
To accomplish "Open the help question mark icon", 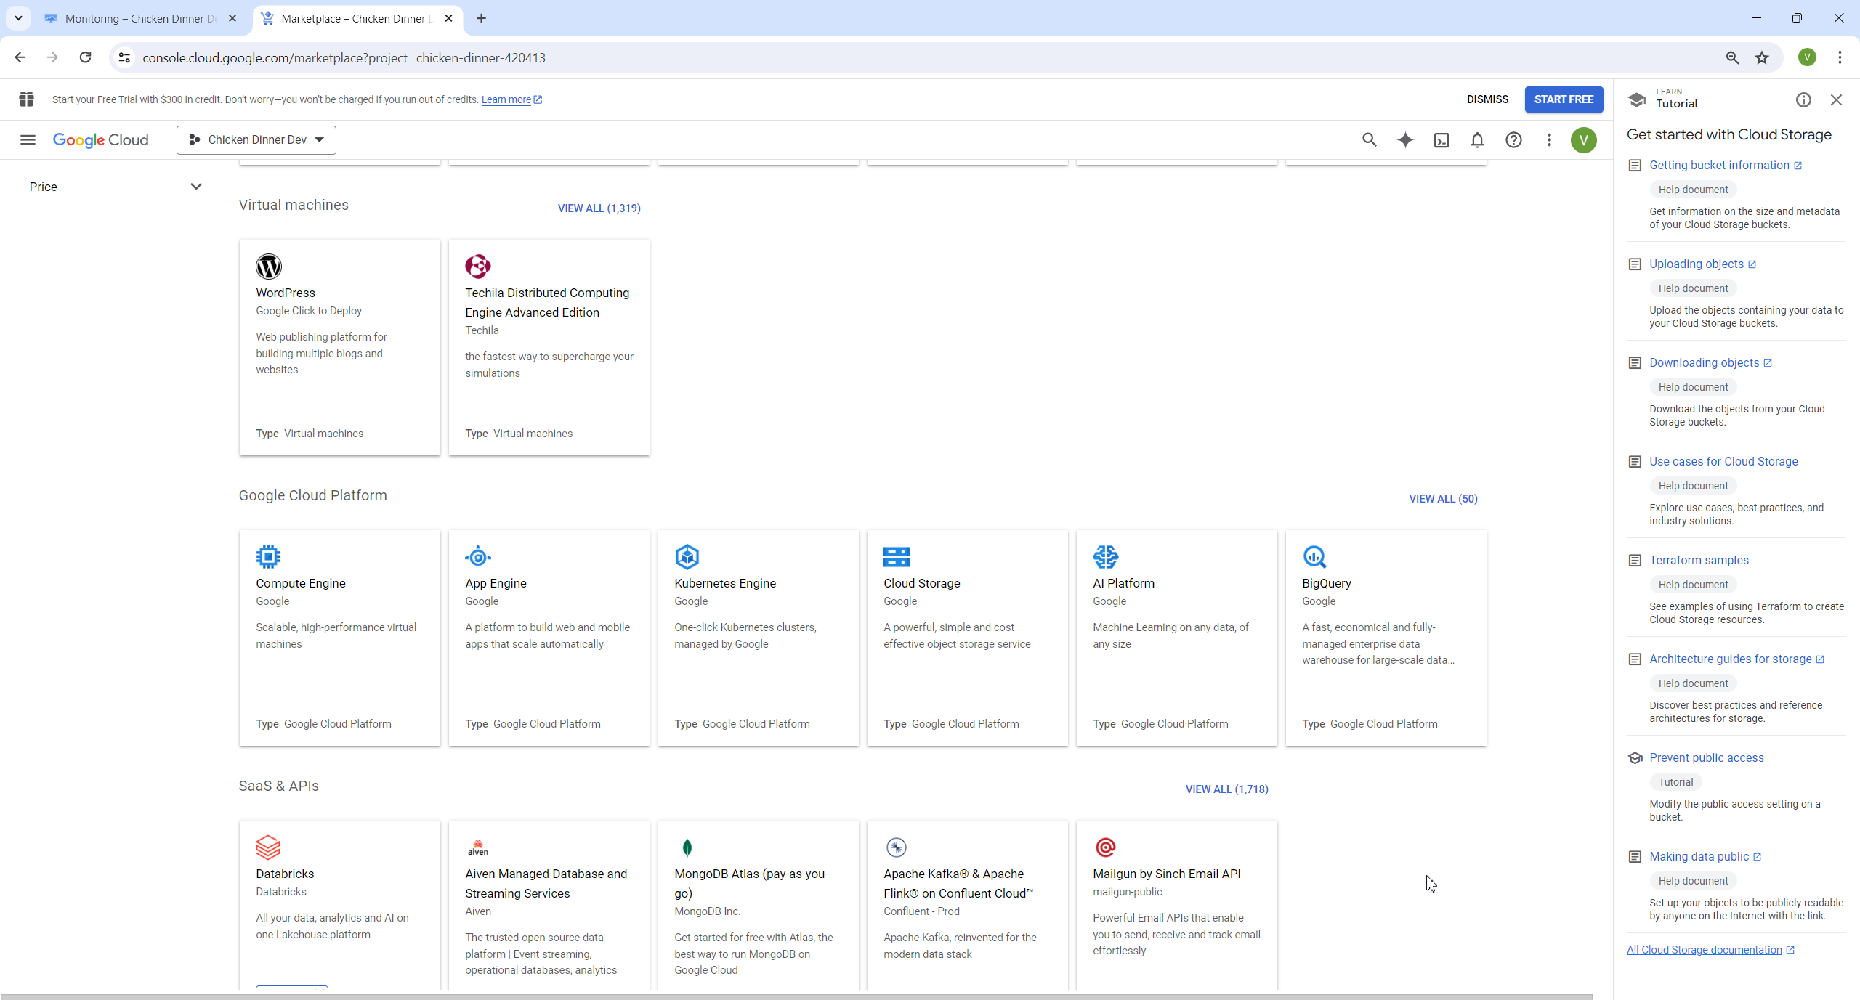I will [x=1513, y=139].
